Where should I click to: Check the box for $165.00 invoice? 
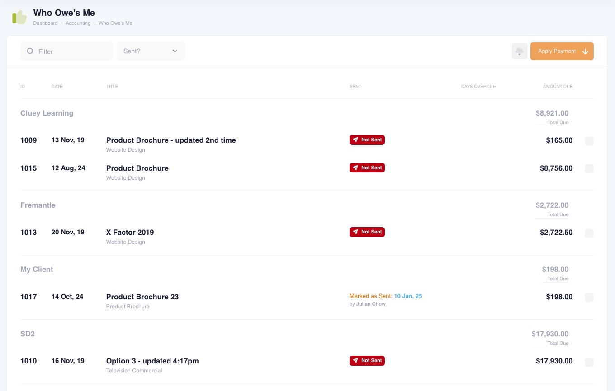589,141
